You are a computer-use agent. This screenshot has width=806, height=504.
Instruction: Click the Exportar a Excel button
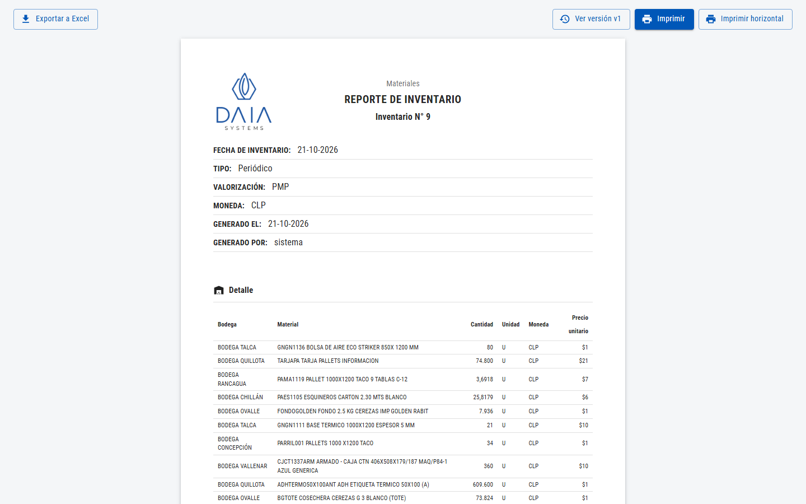click(x=55, y=19)
